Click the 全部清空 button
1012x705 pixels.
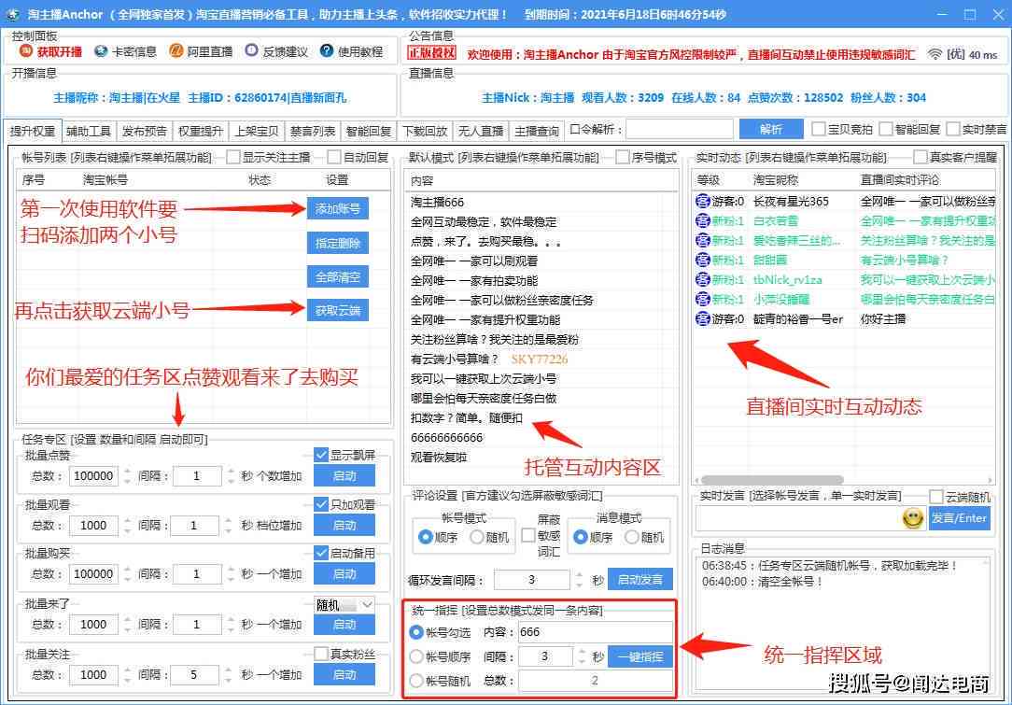pos(338,277)
